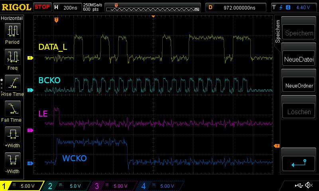Select the -Width measurement icon

point(13,160)
